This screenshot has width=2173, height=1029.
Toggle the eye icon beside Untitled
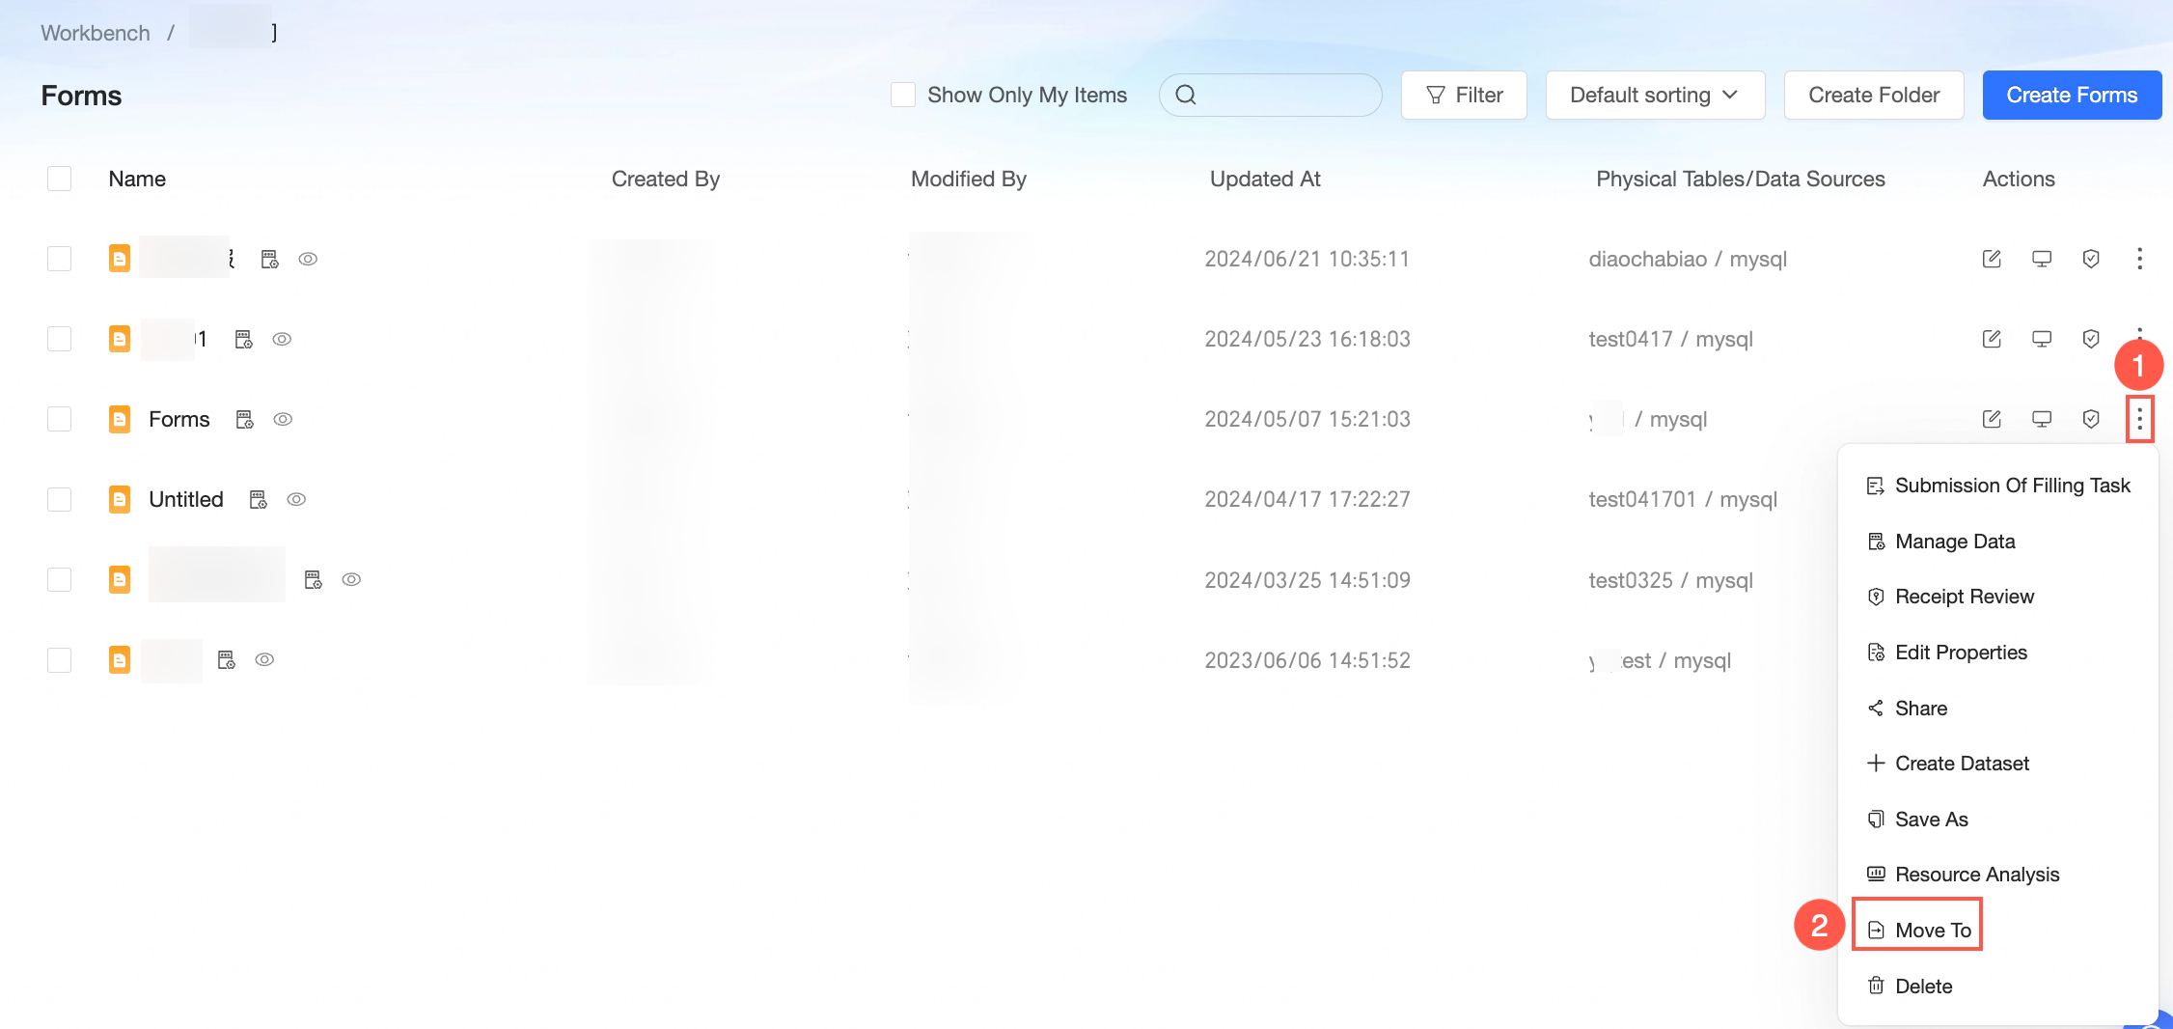[296, 499]
